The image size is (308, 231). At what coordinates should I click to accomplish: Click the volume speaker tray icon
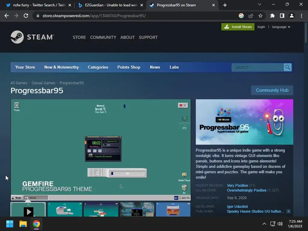[x=280, y=224]
